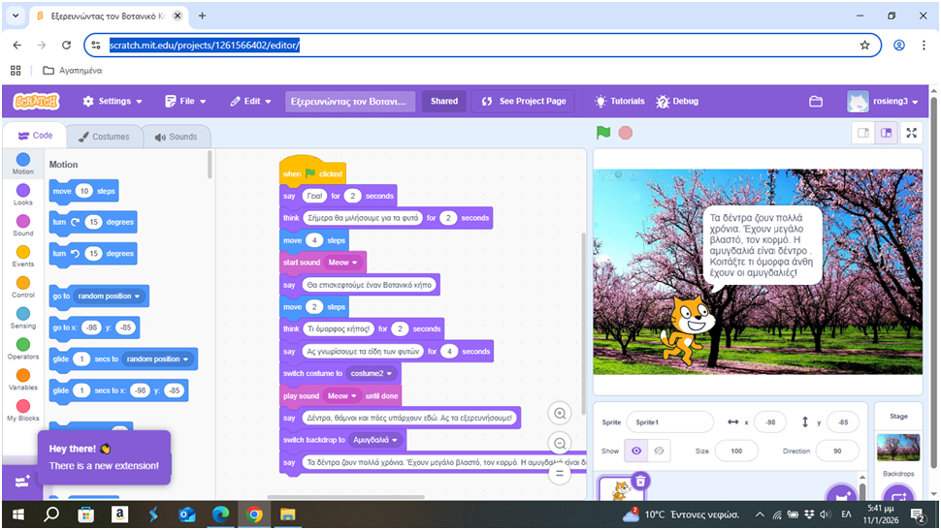Click the sprite name field Sprite1

668,422
